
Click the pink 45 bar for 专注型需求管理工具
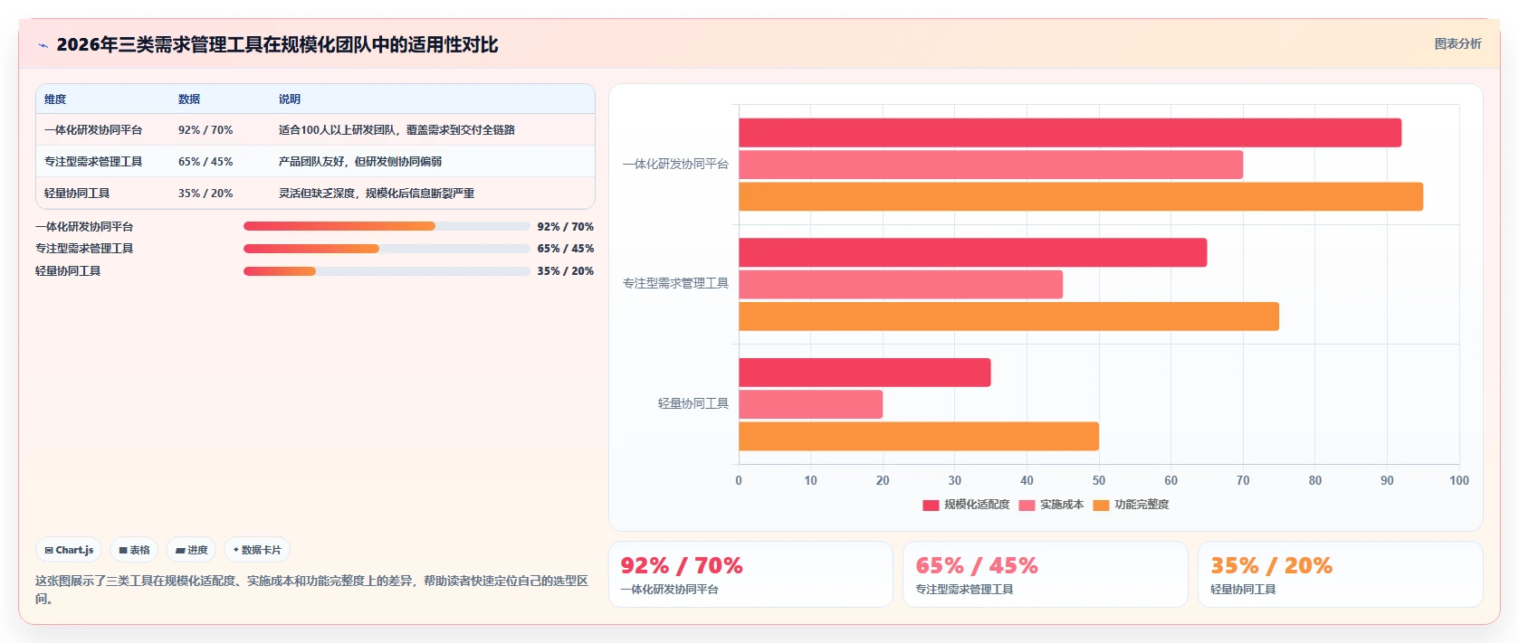click(901, 285)
